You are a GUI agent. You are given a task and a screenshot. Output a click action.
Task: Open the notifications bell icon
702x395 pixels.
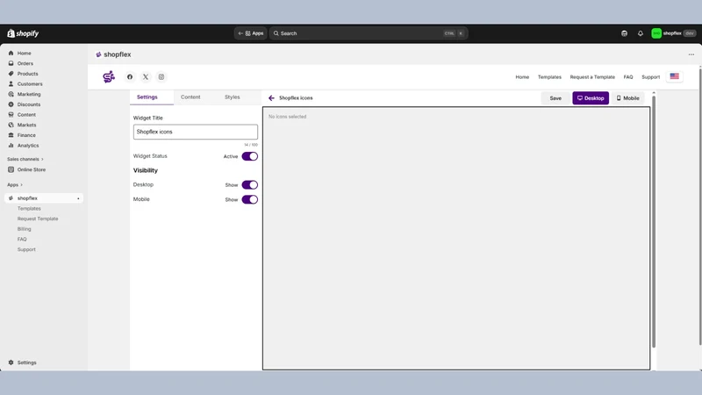[x=641, y=33]
